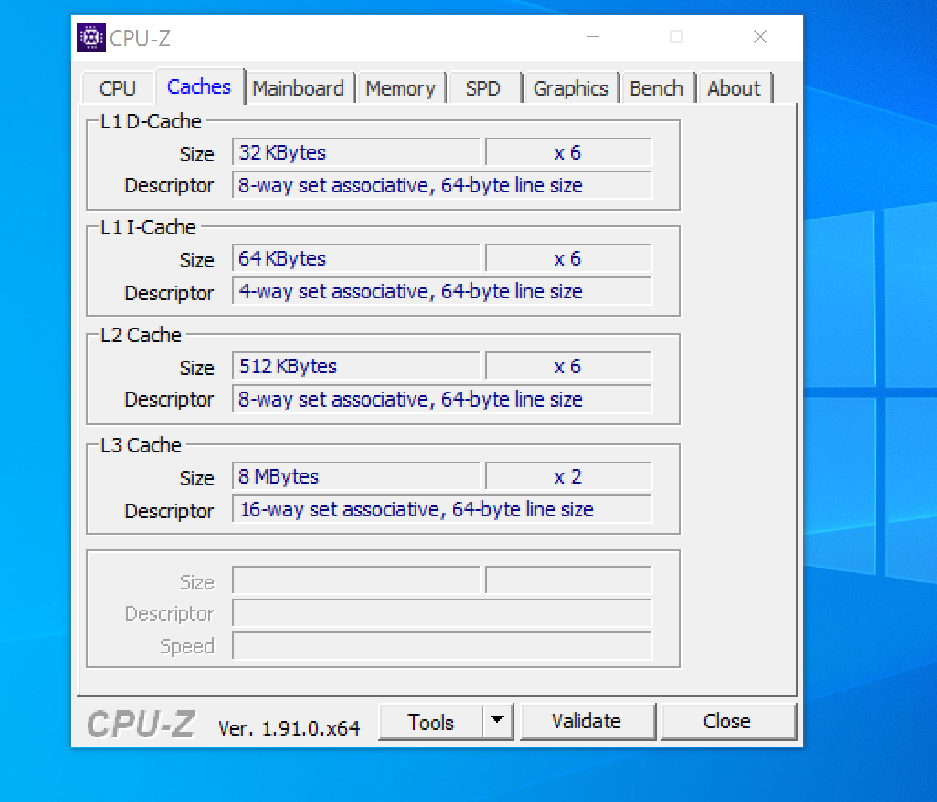Click the CPU-Z title bar text
The image size is (937, 802).
140,38
